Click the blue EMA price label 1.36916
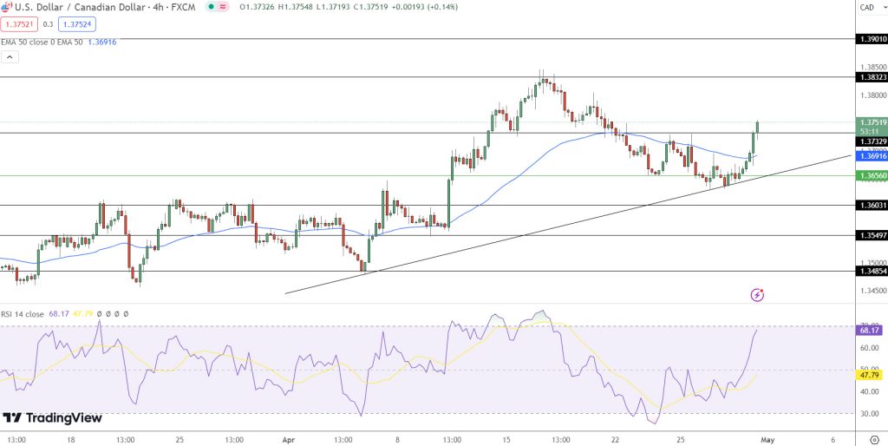The image size is (888, 446). click(x=872, y=156)
